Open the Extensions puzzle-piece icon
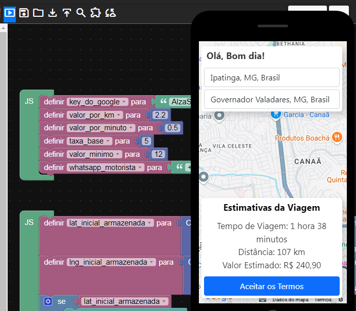356x311 pixels. pyautogui.click(x=95, y=13)
